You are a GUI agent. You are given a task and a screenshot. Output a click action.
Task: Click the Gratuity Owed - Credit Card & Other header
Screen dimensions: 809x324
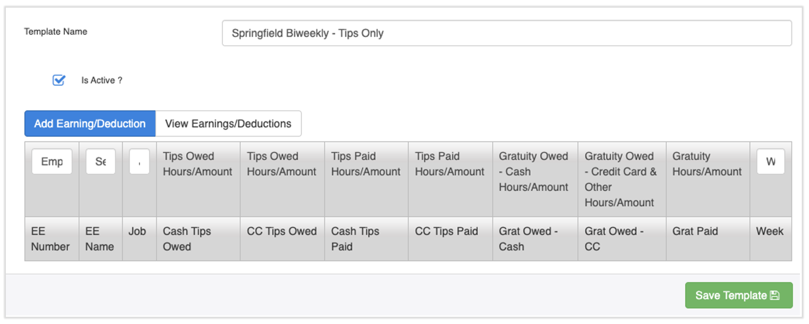pyautogui.click(x=621, y=180)
